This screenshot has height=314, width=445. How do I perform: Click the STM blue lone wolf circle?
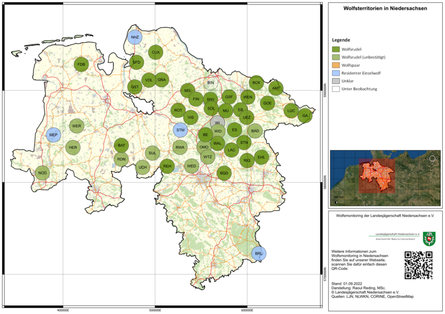[180, 131]
